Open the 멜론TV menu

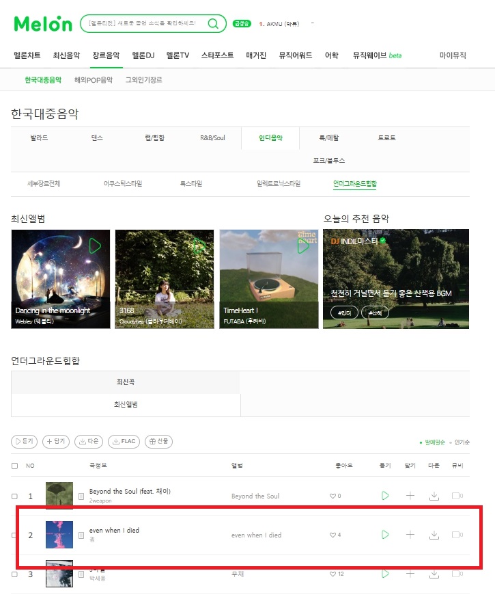(x=178, y=55)
